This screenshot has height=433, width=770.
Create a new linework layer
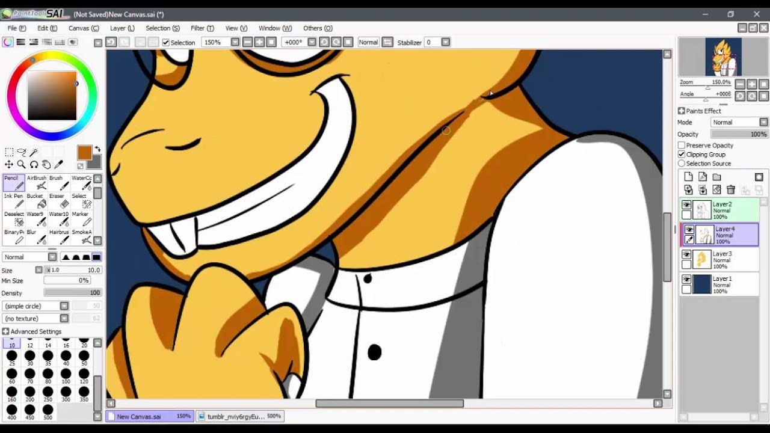click(703, 177)
